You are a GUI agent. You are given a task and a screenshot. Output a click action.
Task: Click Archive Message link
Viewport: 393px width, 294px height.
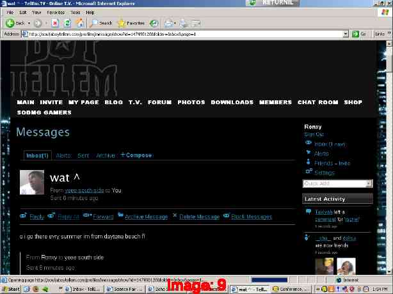point(146,217)
